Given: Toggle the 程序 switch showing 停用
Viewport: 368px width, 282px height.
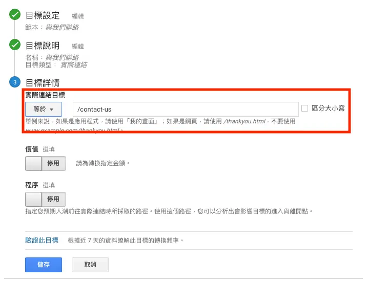Looking at the screenshot, I should [46, 199].
